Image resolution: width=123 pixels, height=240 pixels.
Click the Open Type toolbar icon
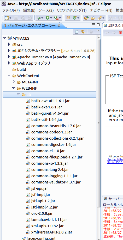tap(86, 18)
